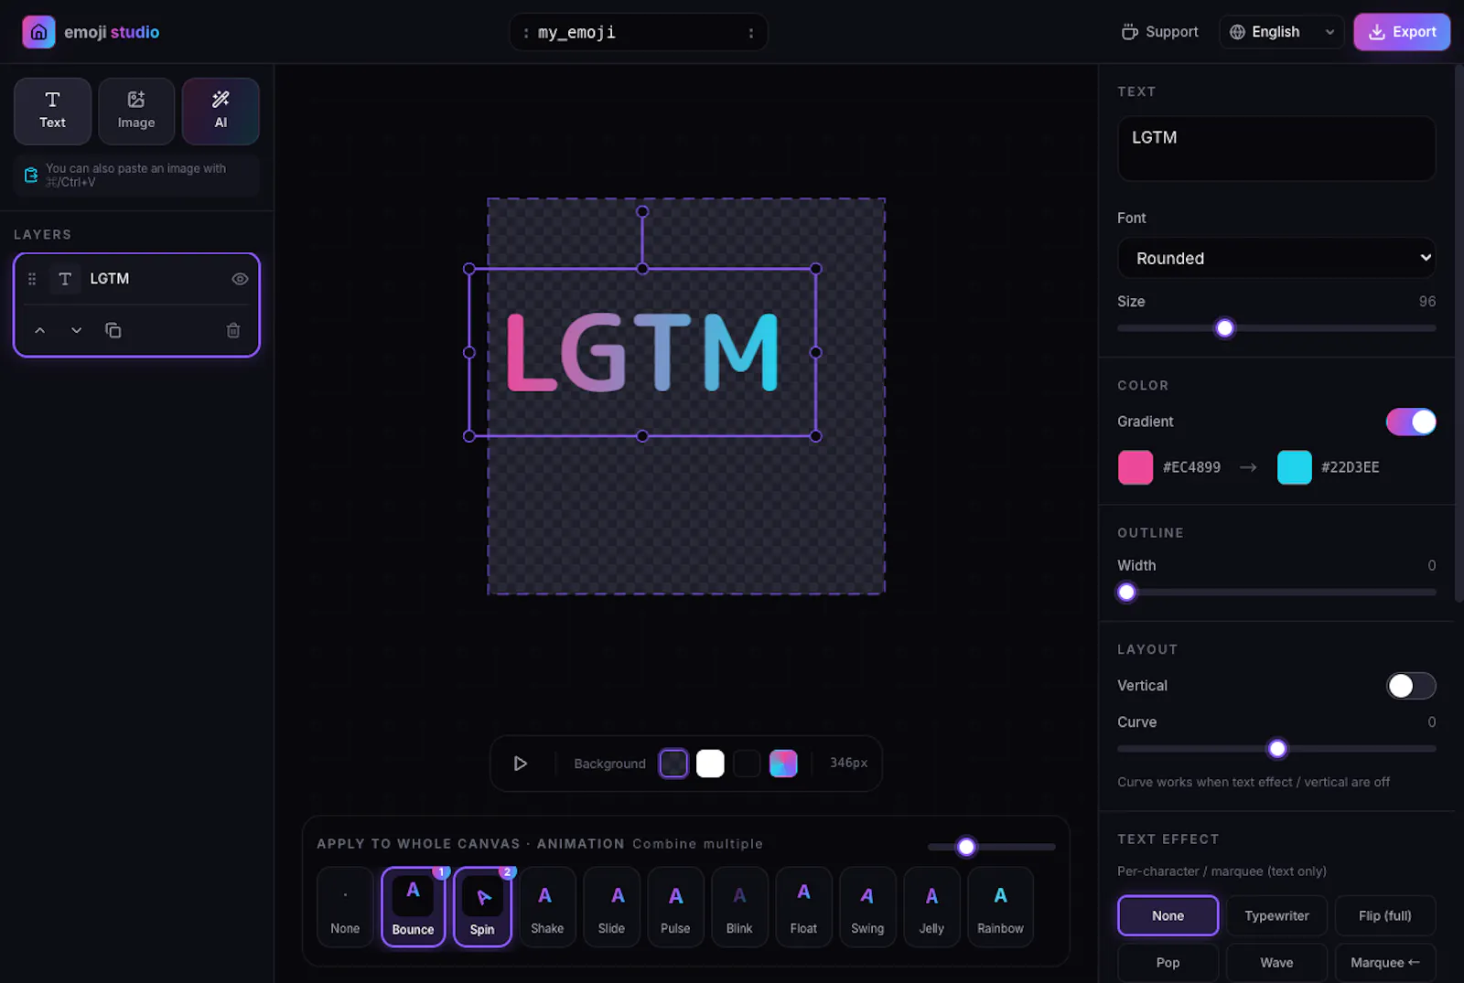Adjust the Curve slider handle
The width and height of the screenshot is (1464, 983).
pyautogui.click(x=1277, y=749)
